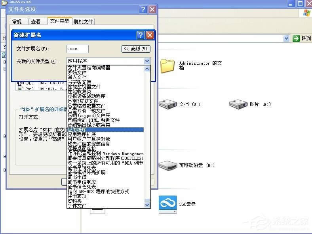This screenshot has height=234, width=312.
Task: Open the 360云盘 cloud drive icon
Action: [x=167, y=204]
